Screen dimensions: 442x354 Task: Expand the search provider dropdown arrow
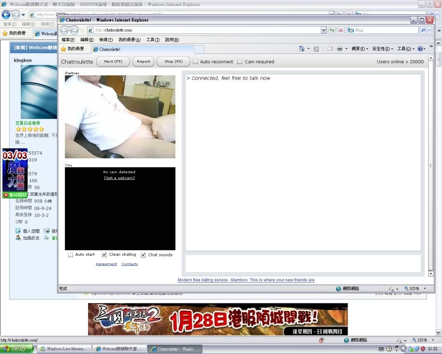[429, 30]
